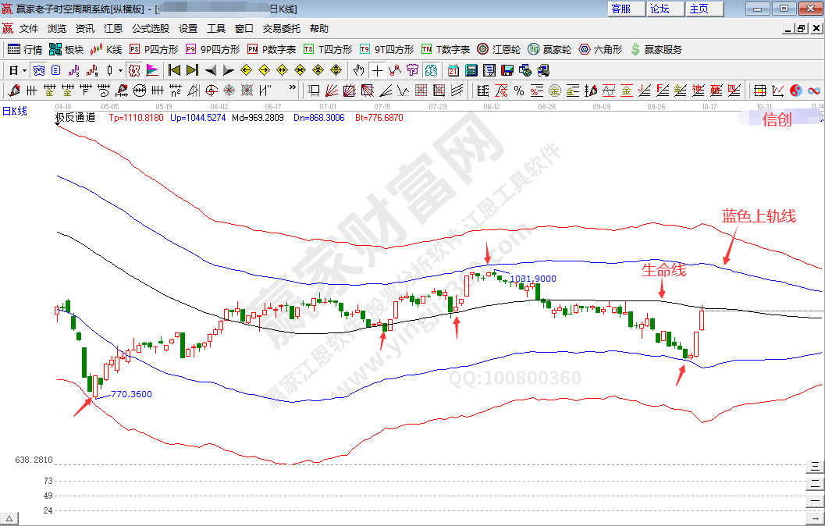The image size is (825, 526).
Task: Expand hidden toolbar items with double chevron
Action: [x=293, y=88]
